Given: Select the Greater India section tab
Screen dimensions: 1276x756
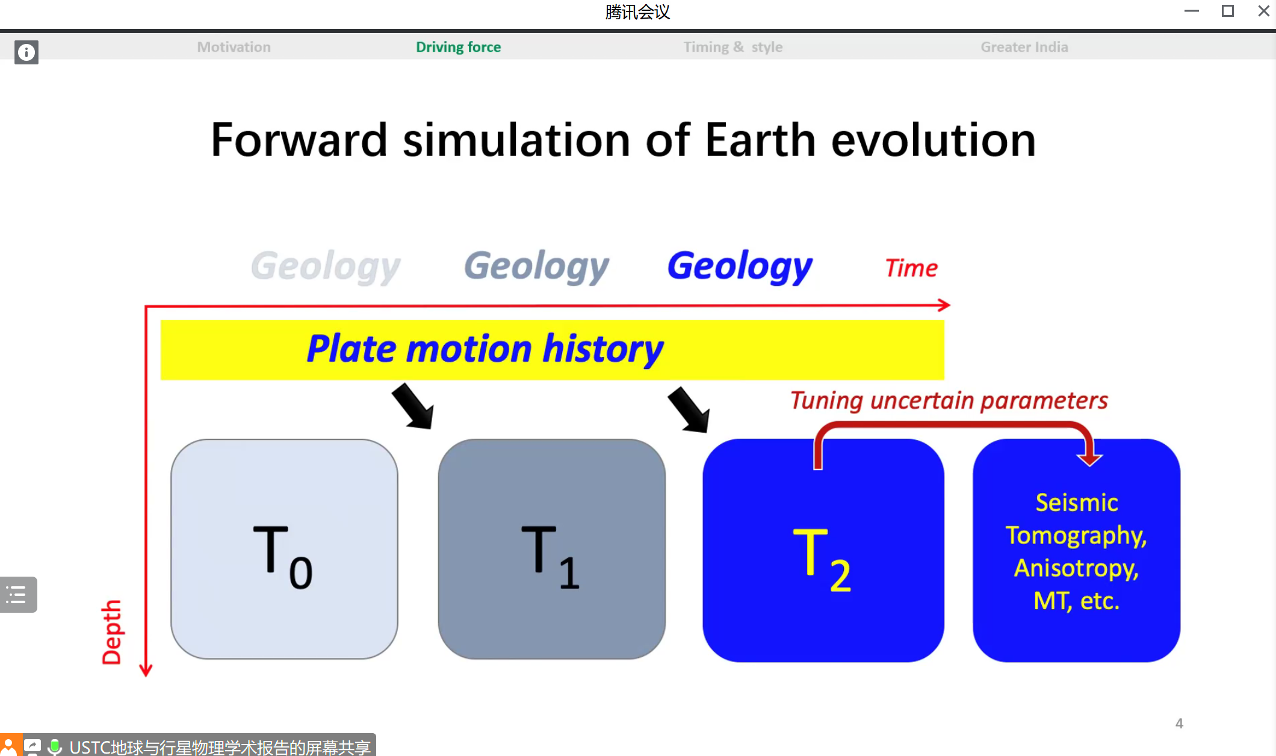Looking at the screenshot, I should coord(1024,47).
